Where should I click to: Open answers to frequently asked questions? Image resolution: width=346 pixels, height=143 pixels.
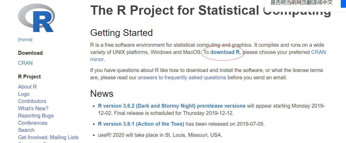[182, 77]
